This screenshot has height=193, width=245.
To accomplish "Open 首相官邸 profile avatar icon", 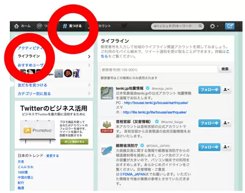I will pyautogui.click(x=107, y=127).
